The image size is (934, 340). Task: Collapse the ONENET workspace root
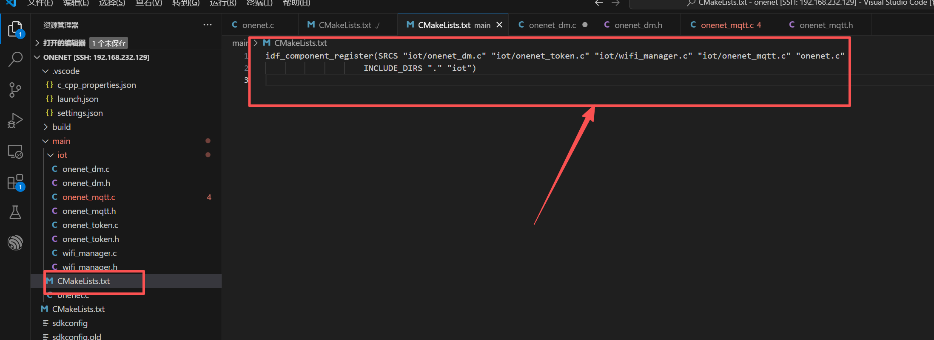pyautogui.click(x=37, y=57)
